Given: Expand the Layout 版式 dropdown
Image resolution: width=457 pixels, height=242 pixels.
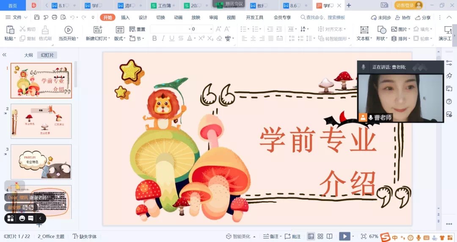Looking at the screenshot, I should point(120,38).
